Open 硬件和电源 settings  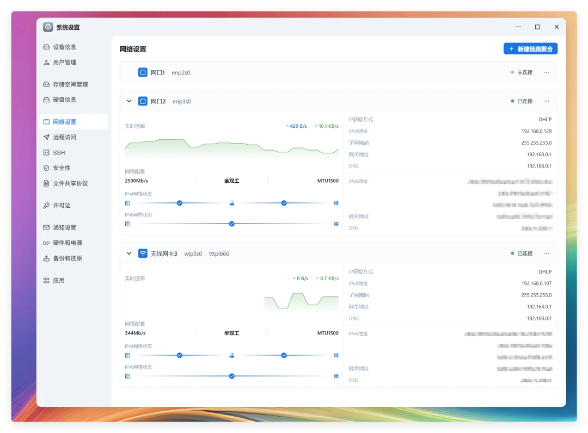[73, 243]
